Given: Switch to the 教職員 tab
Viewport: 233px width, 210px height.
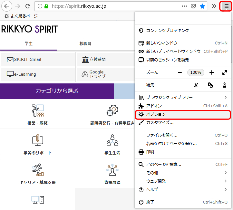Looking at the screenshot, I should pos(85,43).
